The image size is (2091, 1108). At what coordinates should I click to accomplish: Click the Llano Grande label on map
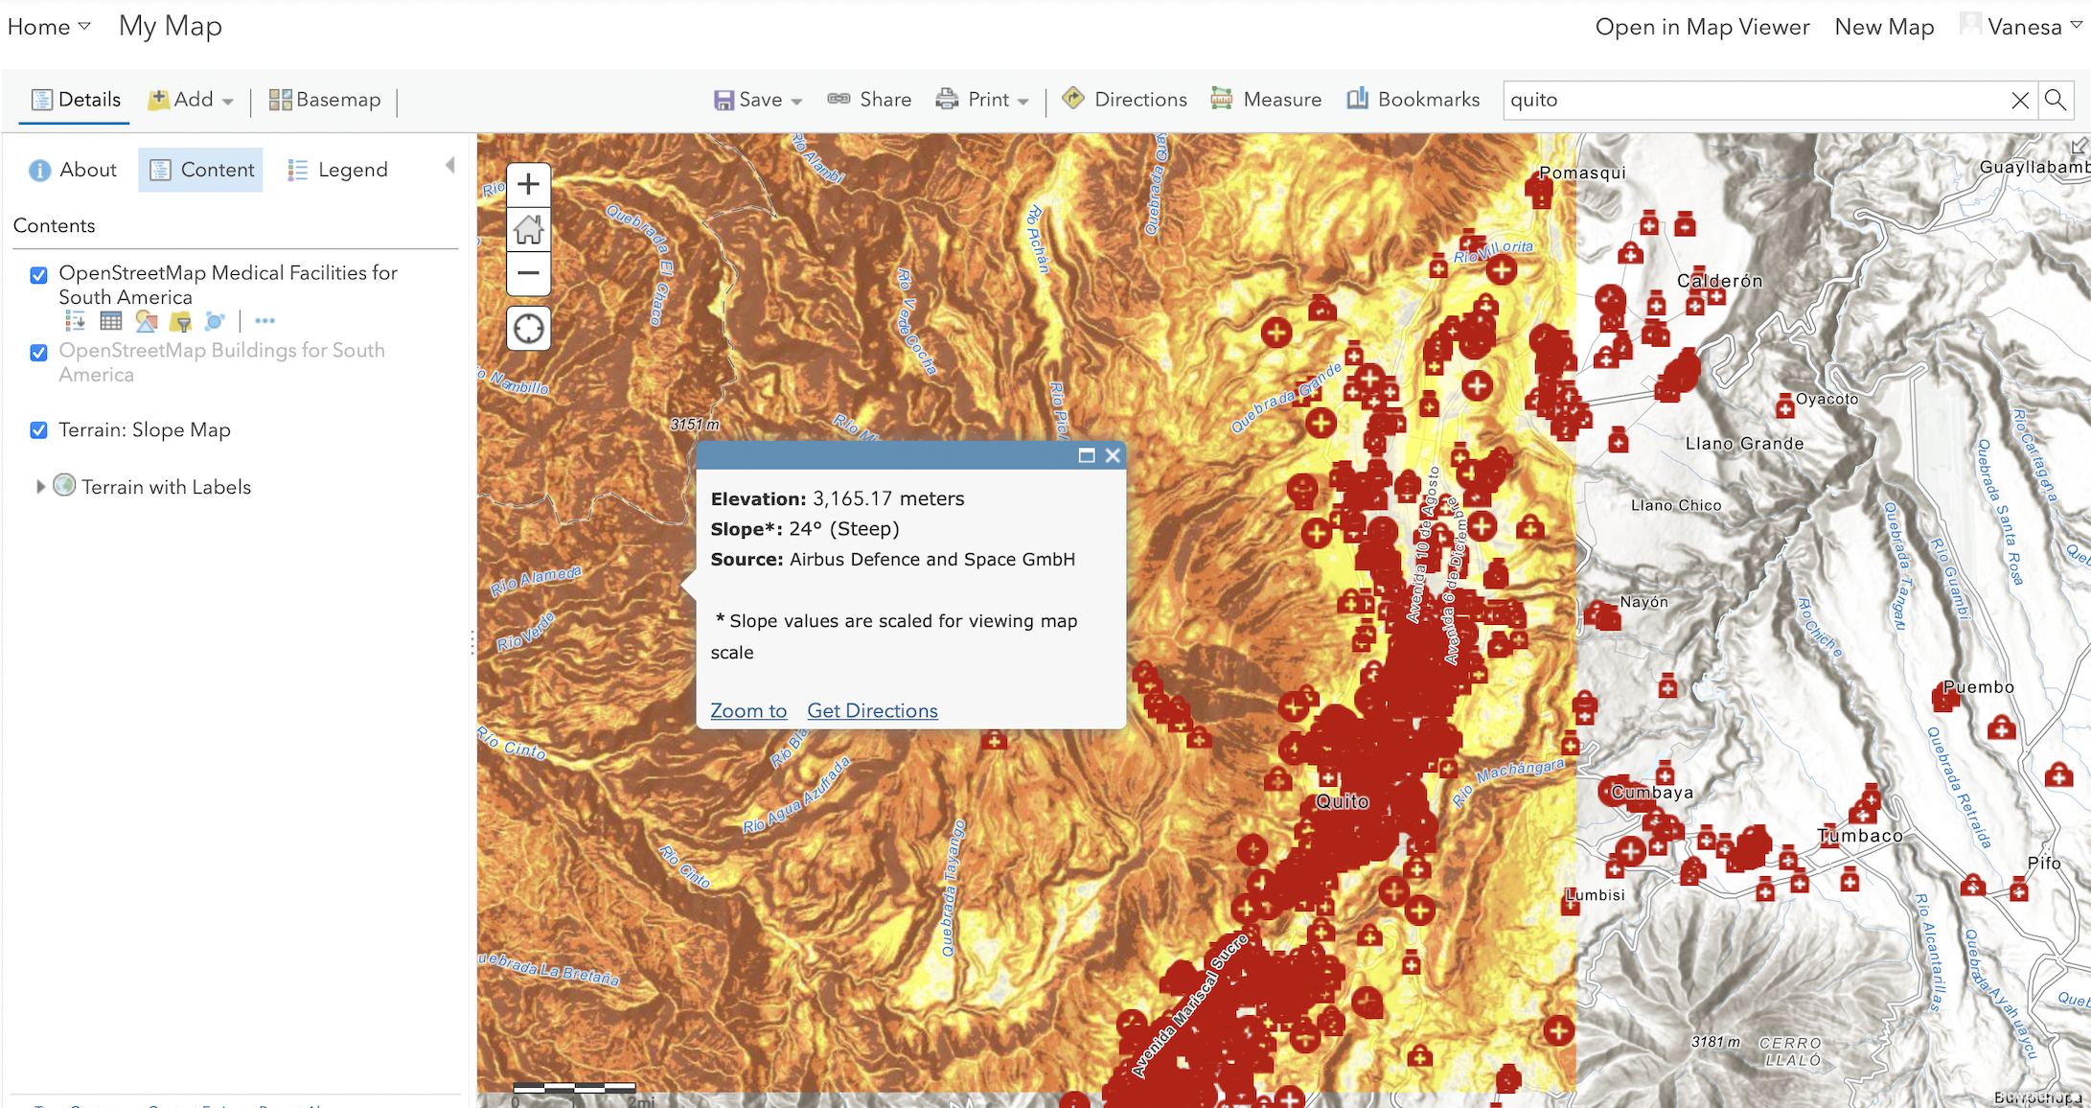[x=1744, y=444]
